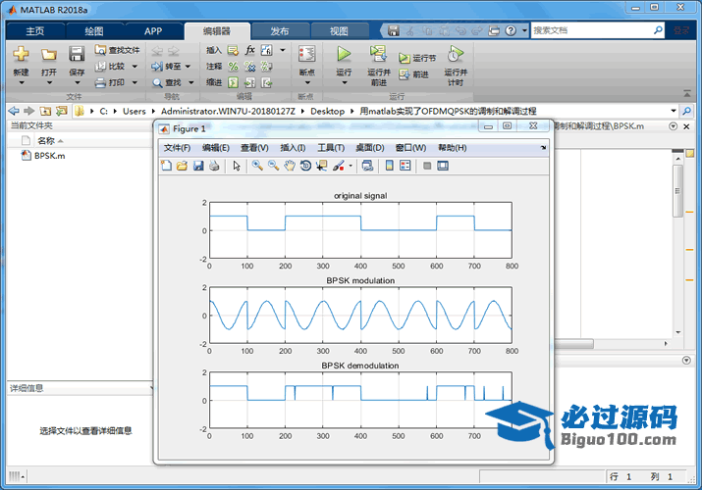Select the Edit Plot arrow tool
Screen dimensions: 702x490
tap(237, 166)
